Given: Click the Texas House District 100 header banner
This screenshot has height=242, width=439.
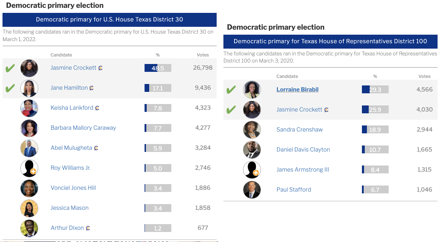Looking at the screenshot, I should point(330,41).
